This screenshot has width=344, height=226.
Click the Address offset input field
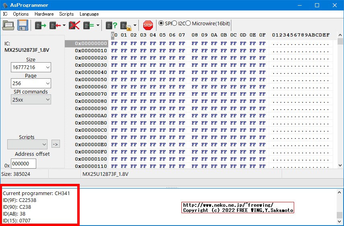(23, 164)
